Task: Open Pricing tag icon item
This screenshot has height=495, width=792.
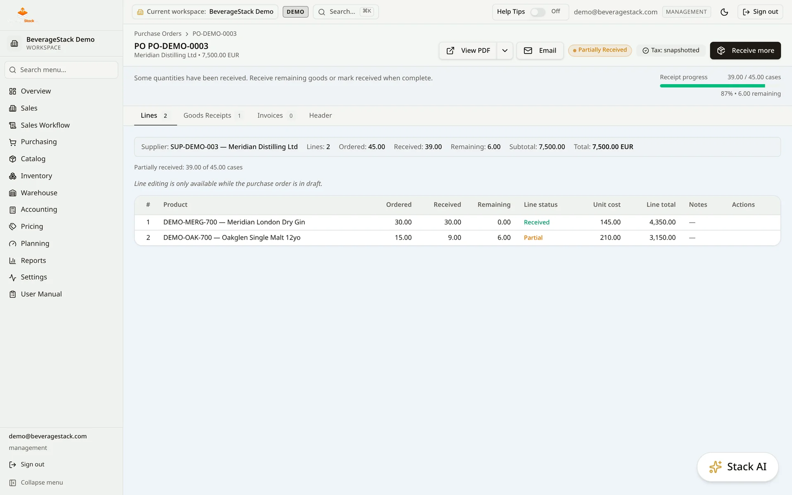Action: (13, 226)
